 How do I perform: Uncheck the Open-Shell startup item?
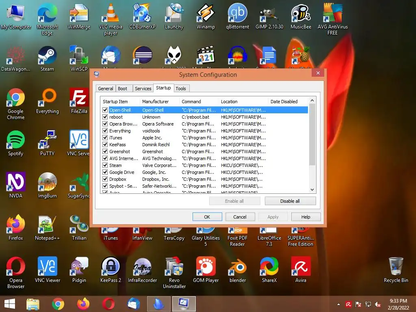(105, 110)
